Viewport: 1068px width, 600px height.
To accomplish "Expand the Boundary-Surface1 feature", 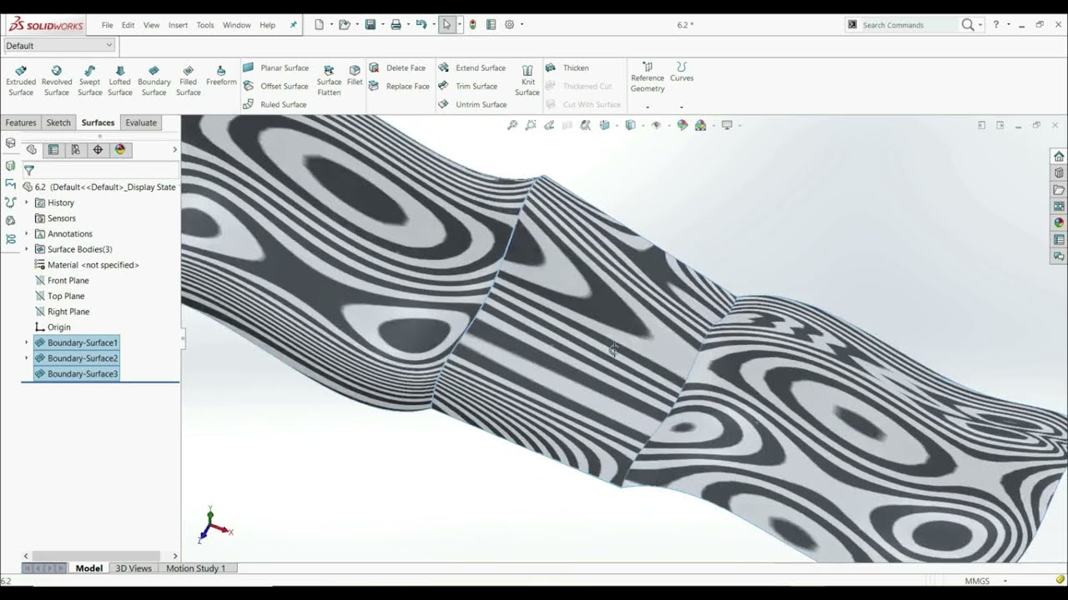I will pyautogui.click(x=26, y=342).
